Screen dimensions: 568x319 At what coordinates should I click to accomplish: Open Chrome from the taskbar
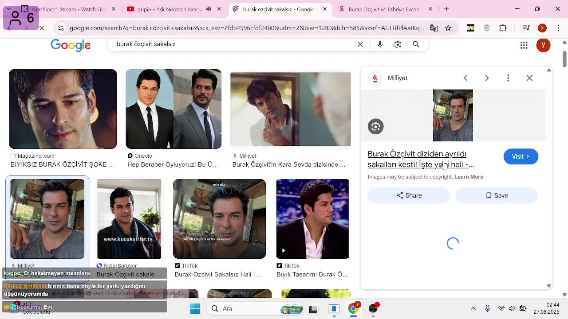354,309
